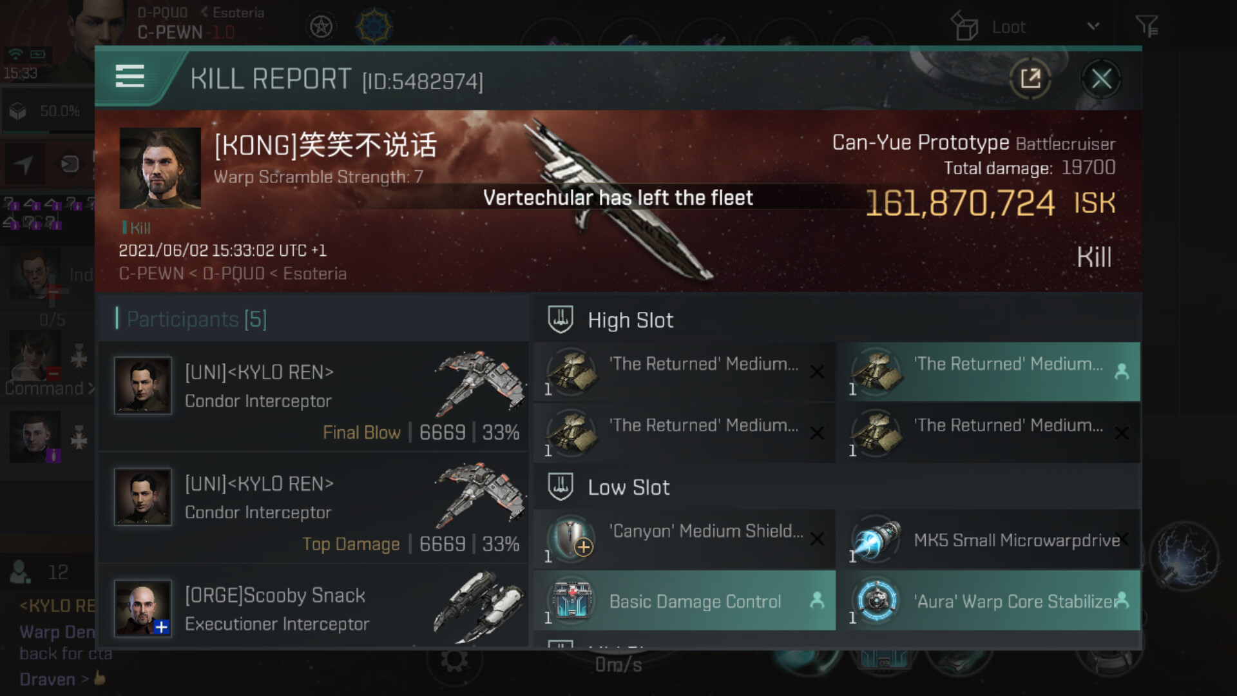This screenshot has width=1237, height=696.
Task: Click the lightning skill orb icon
Action: pyautogui.click(x=1185, y=556)
